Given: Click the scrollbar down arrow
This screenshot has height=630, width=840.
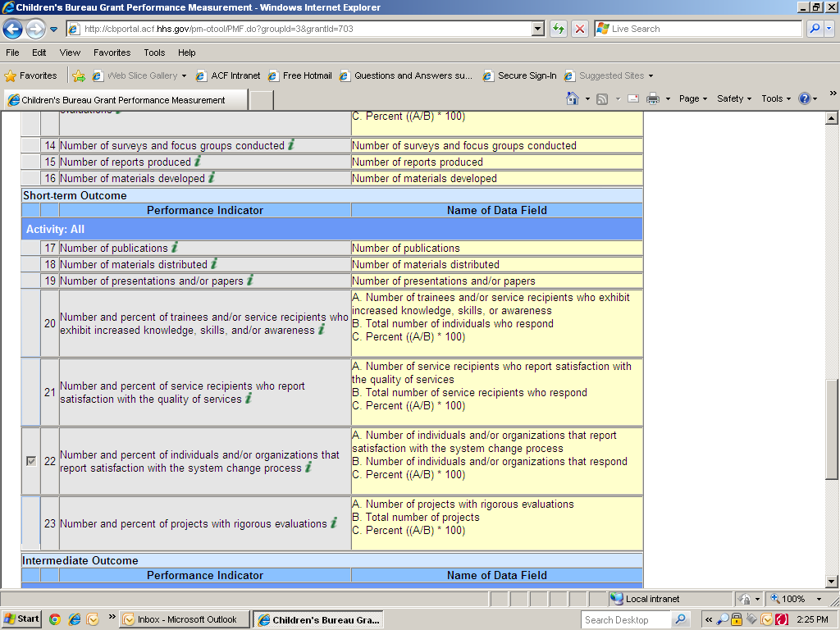Looking at the screenshot, I should coord(832,582).
